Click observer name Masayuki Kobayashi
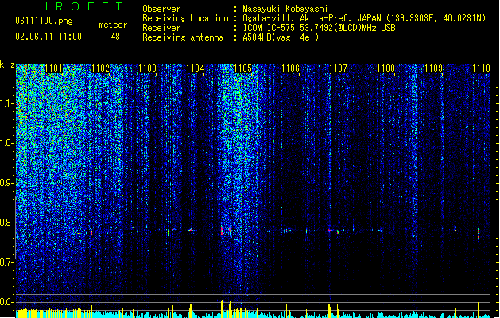 [285, 9]
